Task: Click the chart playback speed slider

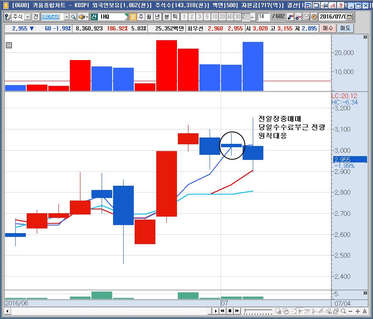Action: (x=257, y=311)
